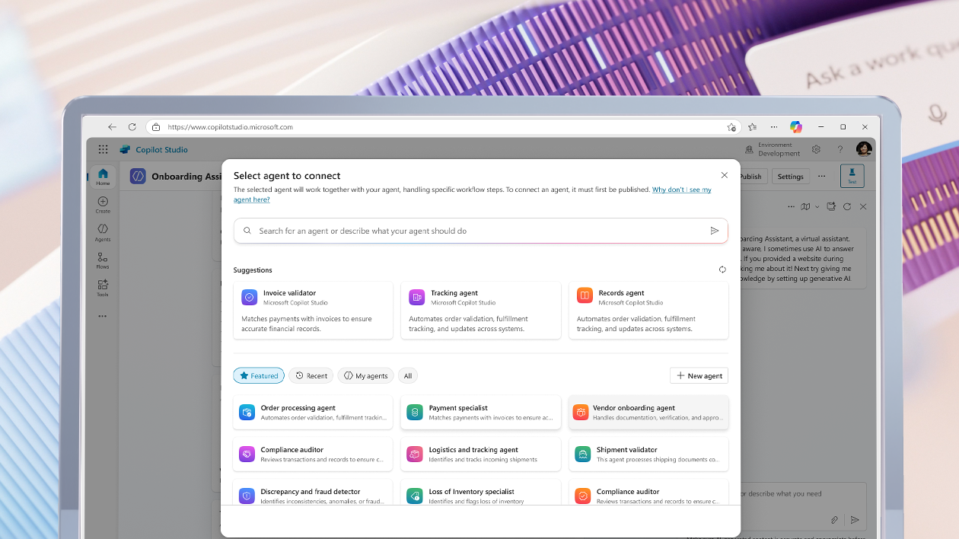This screenshot has height=539, width=959.
Task: Click the Test panel icon
Action: (852, 176)
